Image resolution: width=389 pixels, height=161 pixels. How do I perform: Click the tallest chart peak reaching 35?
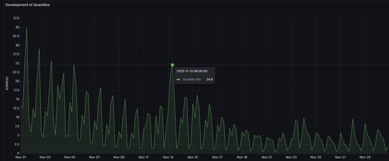point(27,28)
